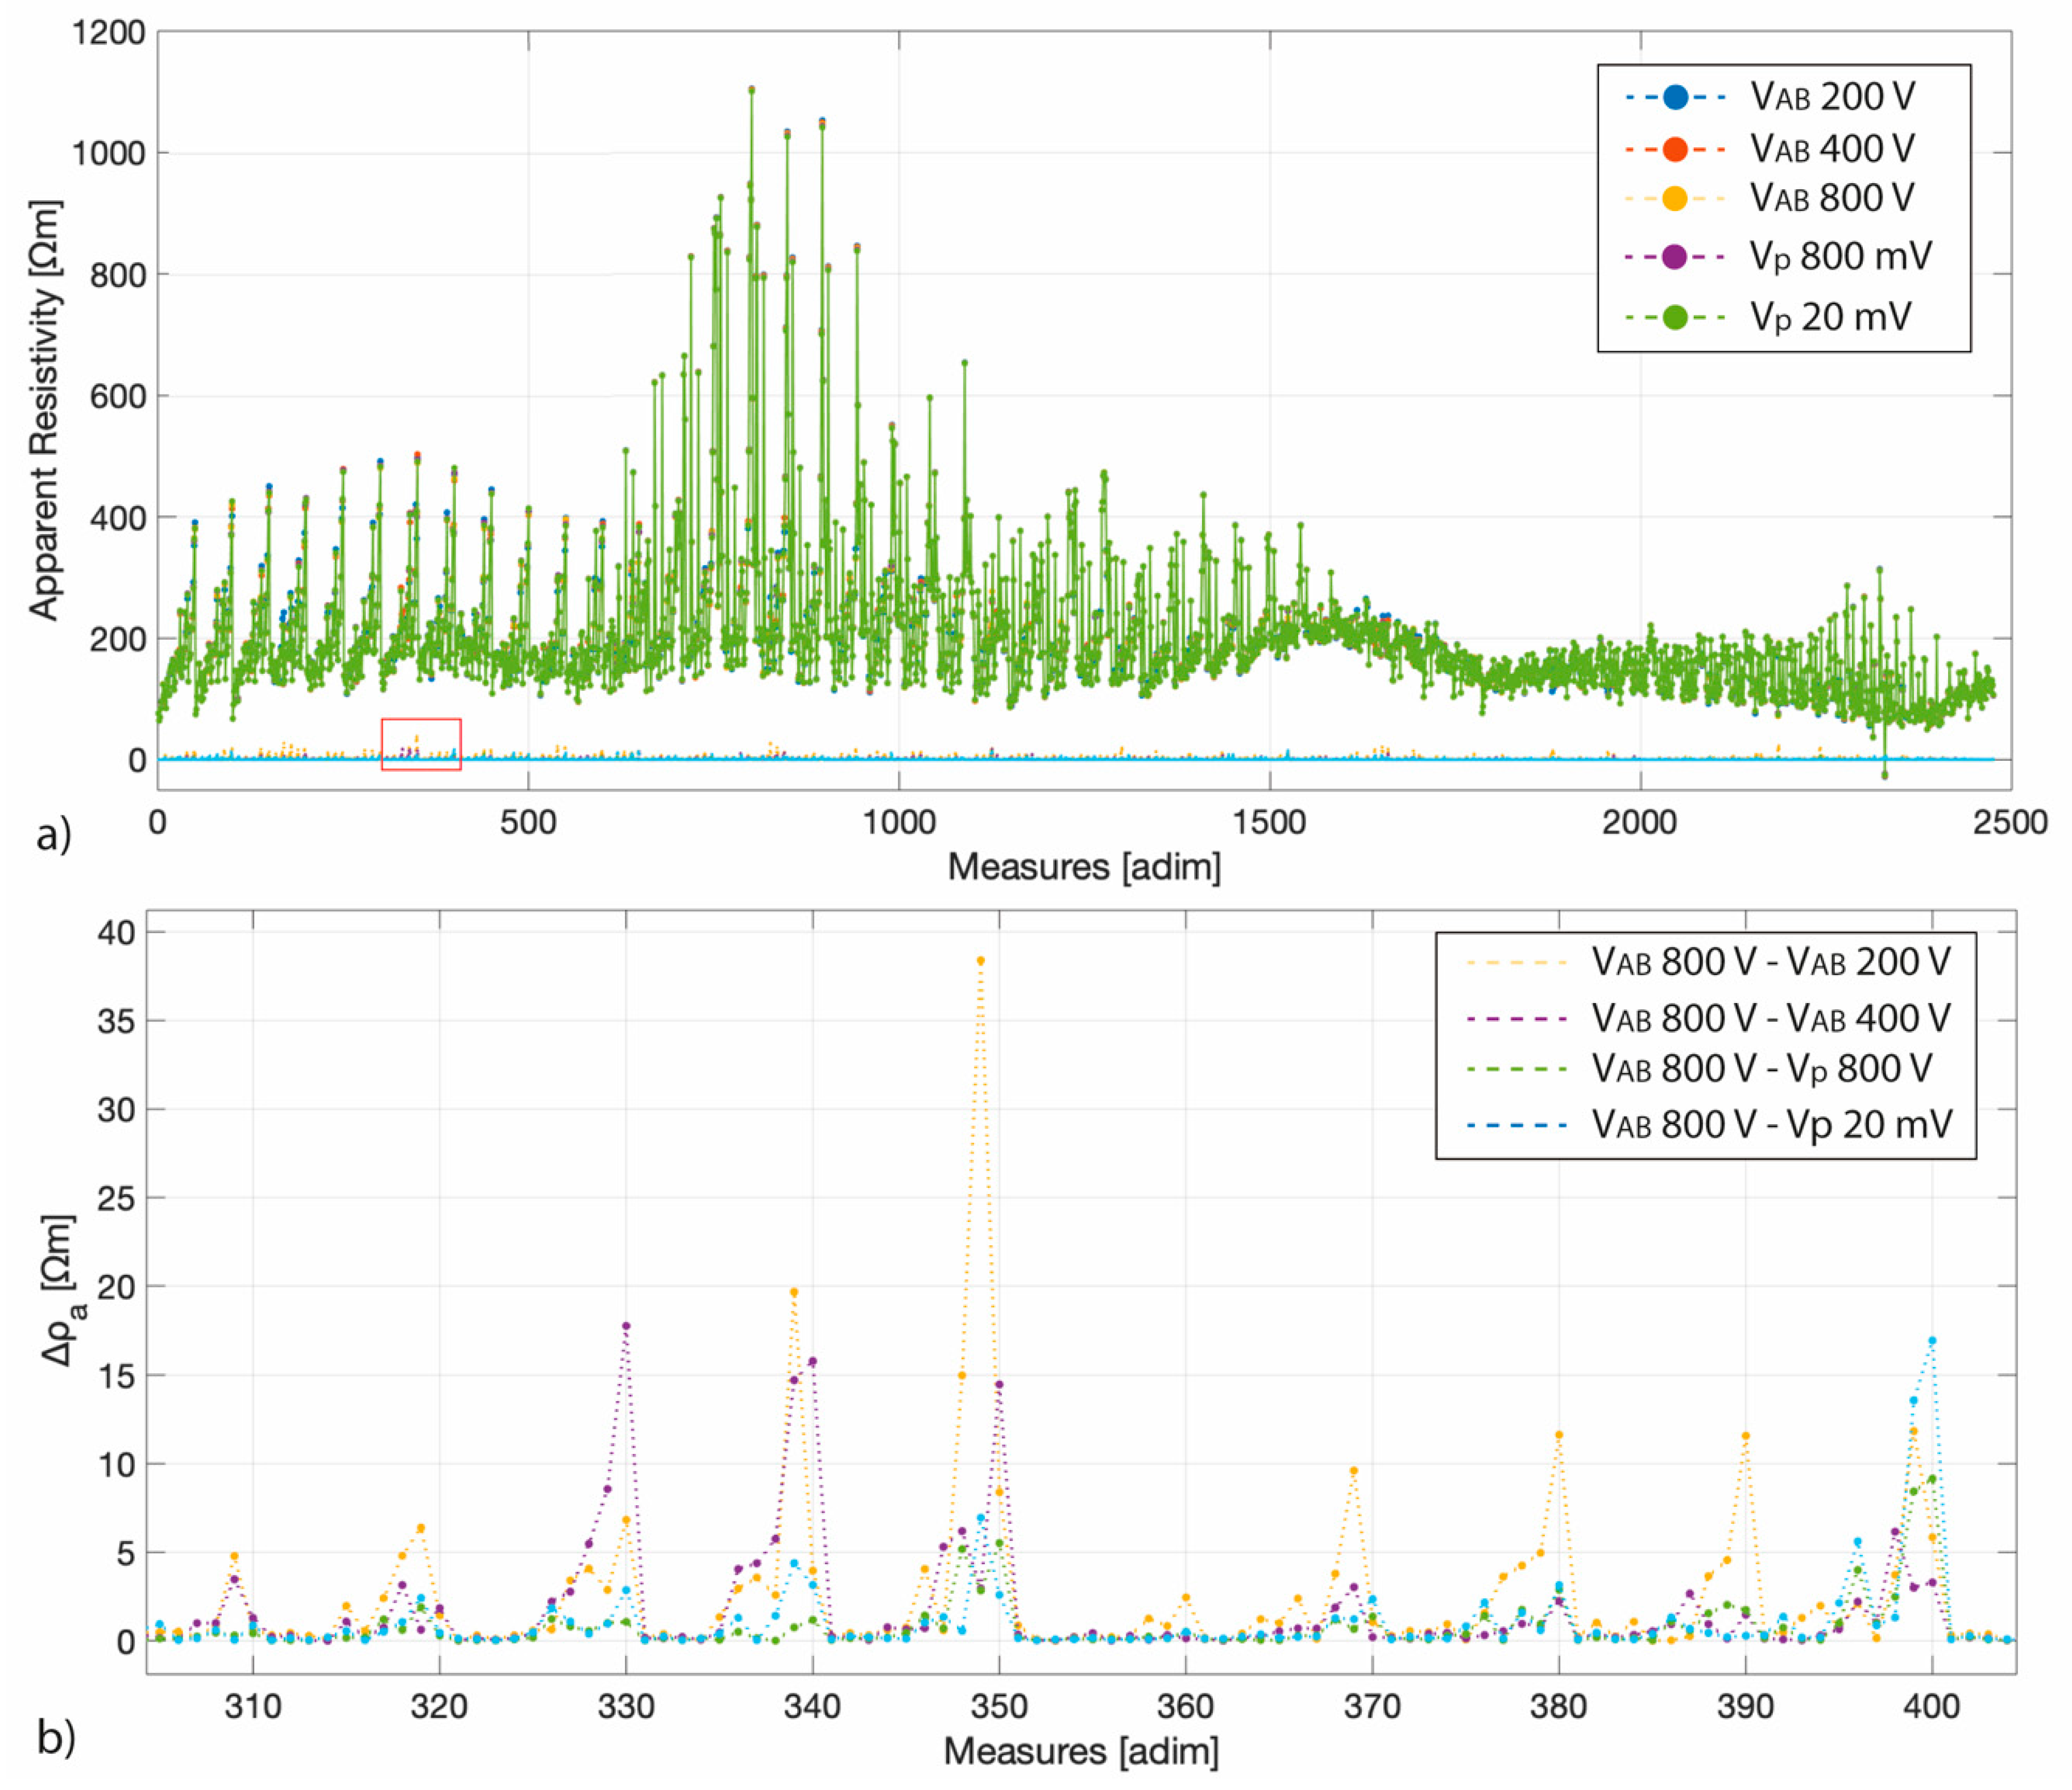The width and height of the screenshot is (2072, 1790).
Task: Click the '310' x-axis tick label
Action: [x=253, y=1706]
